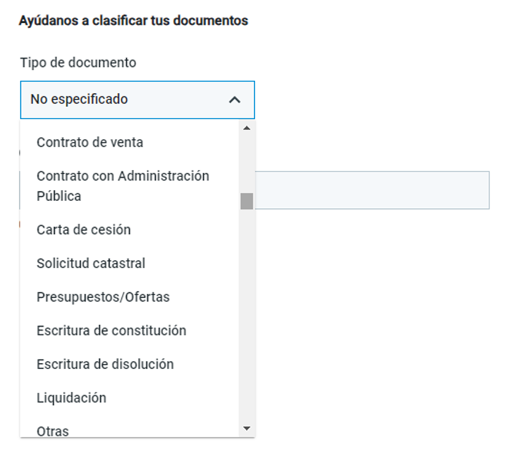Select Escritura de disolución entry
Image resolution: width=509 pixels, height=465 pixels.
tap(129, 364)
